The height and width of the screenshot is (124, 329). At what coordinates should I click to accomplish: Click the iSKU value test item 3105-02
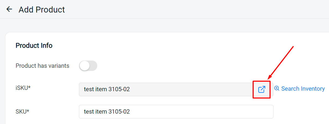(x=107, y=89)
